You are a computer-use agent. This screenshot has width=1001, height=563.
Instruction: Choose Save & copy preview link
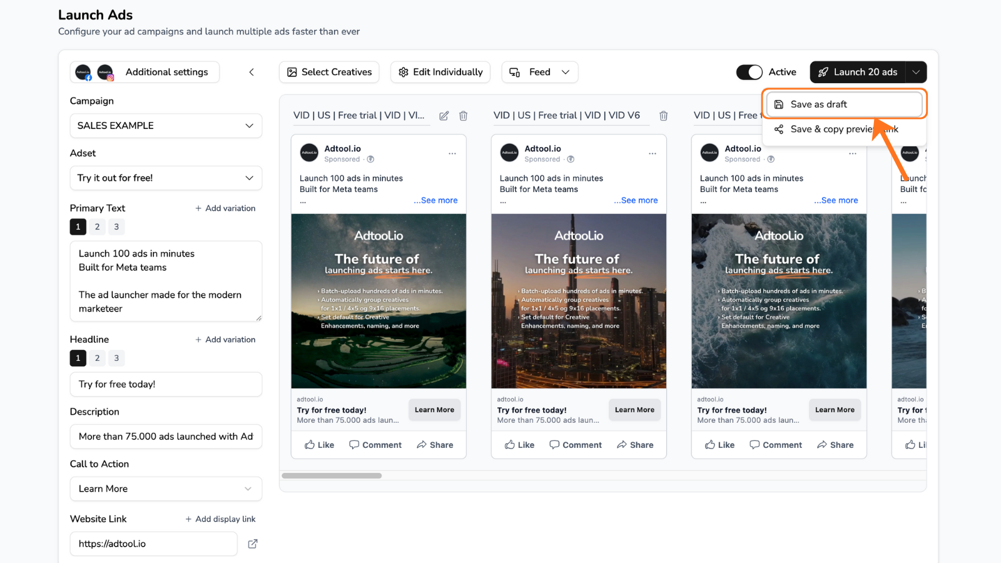tap(845, 129)
